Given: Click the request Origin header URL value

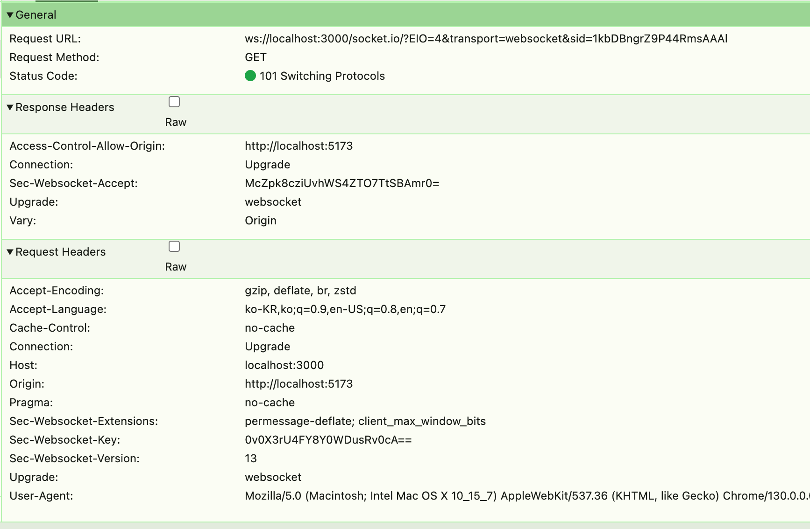Looking at the screenshot, I should [x=298, y=384].
